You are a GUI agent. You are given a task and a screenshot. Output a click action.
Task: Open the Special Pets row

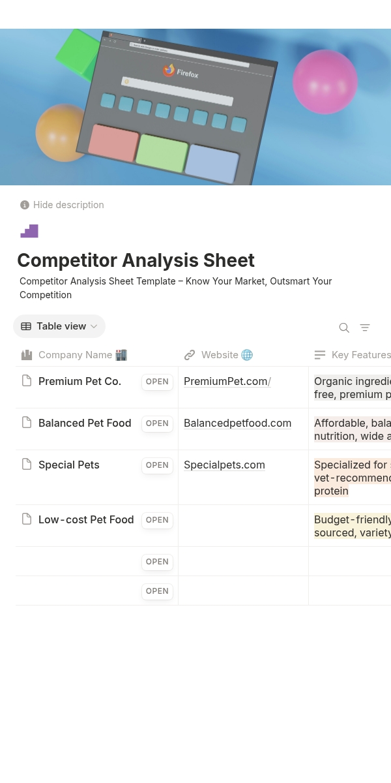coord(157,465)
